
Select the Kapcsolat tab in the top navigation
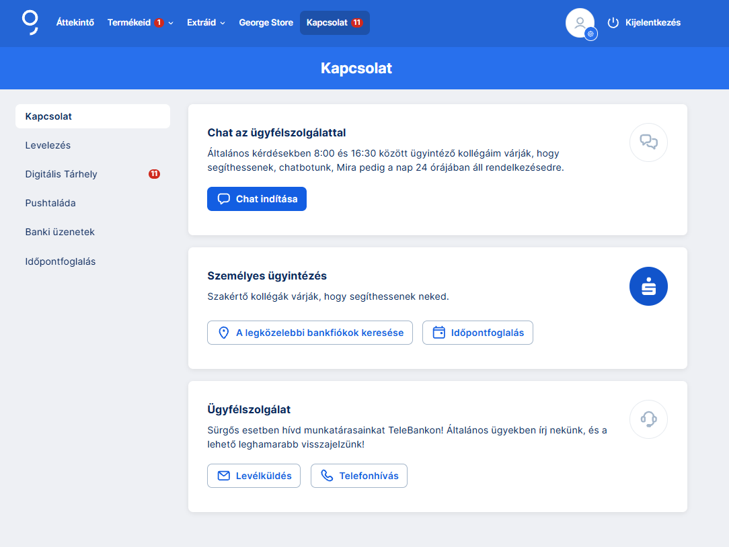pos(334,23)
